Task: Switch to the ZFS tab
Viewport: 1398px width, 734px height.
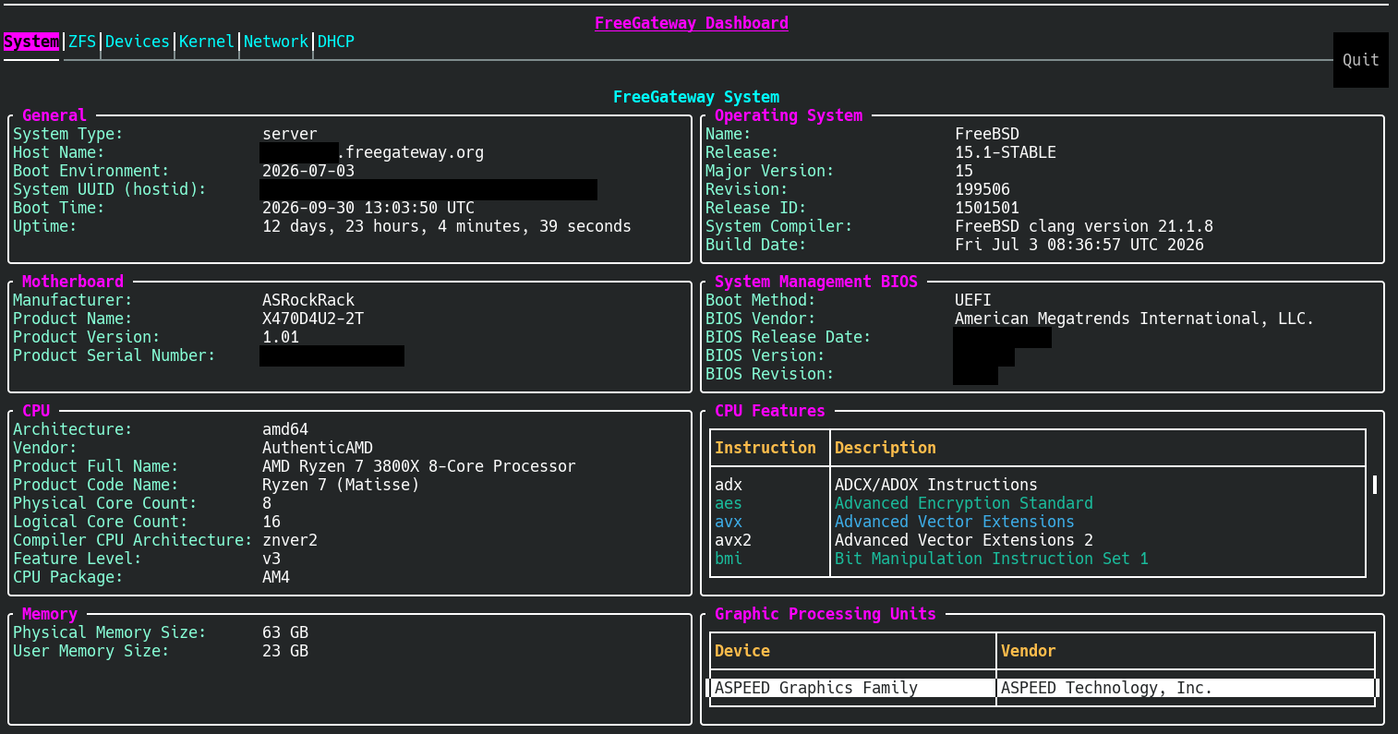Action: point(82,42)
